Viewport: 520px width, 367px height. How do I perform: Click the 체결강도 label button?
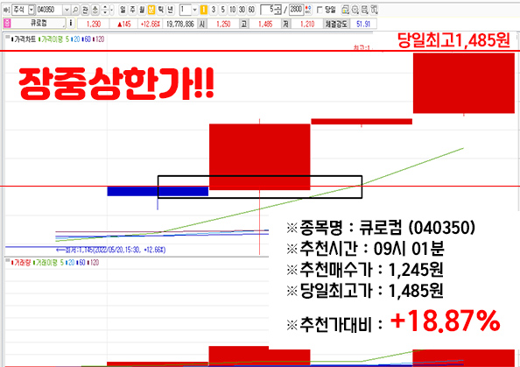coord(336,24)
